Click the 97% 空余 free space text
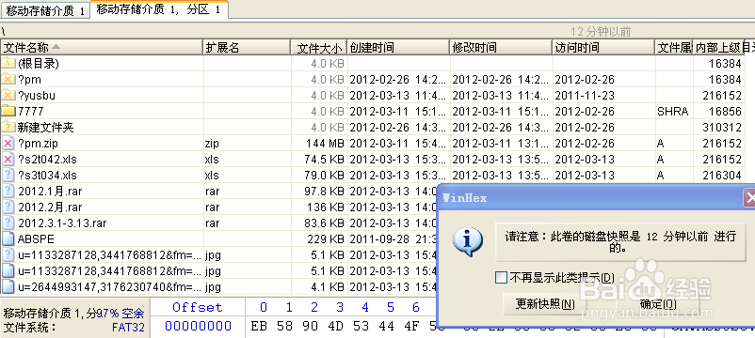 click(x=120, y=314)
